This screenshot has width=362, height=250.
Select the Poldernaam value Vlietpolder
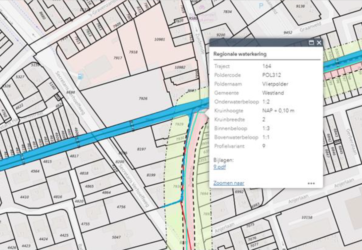click(275, 84)
